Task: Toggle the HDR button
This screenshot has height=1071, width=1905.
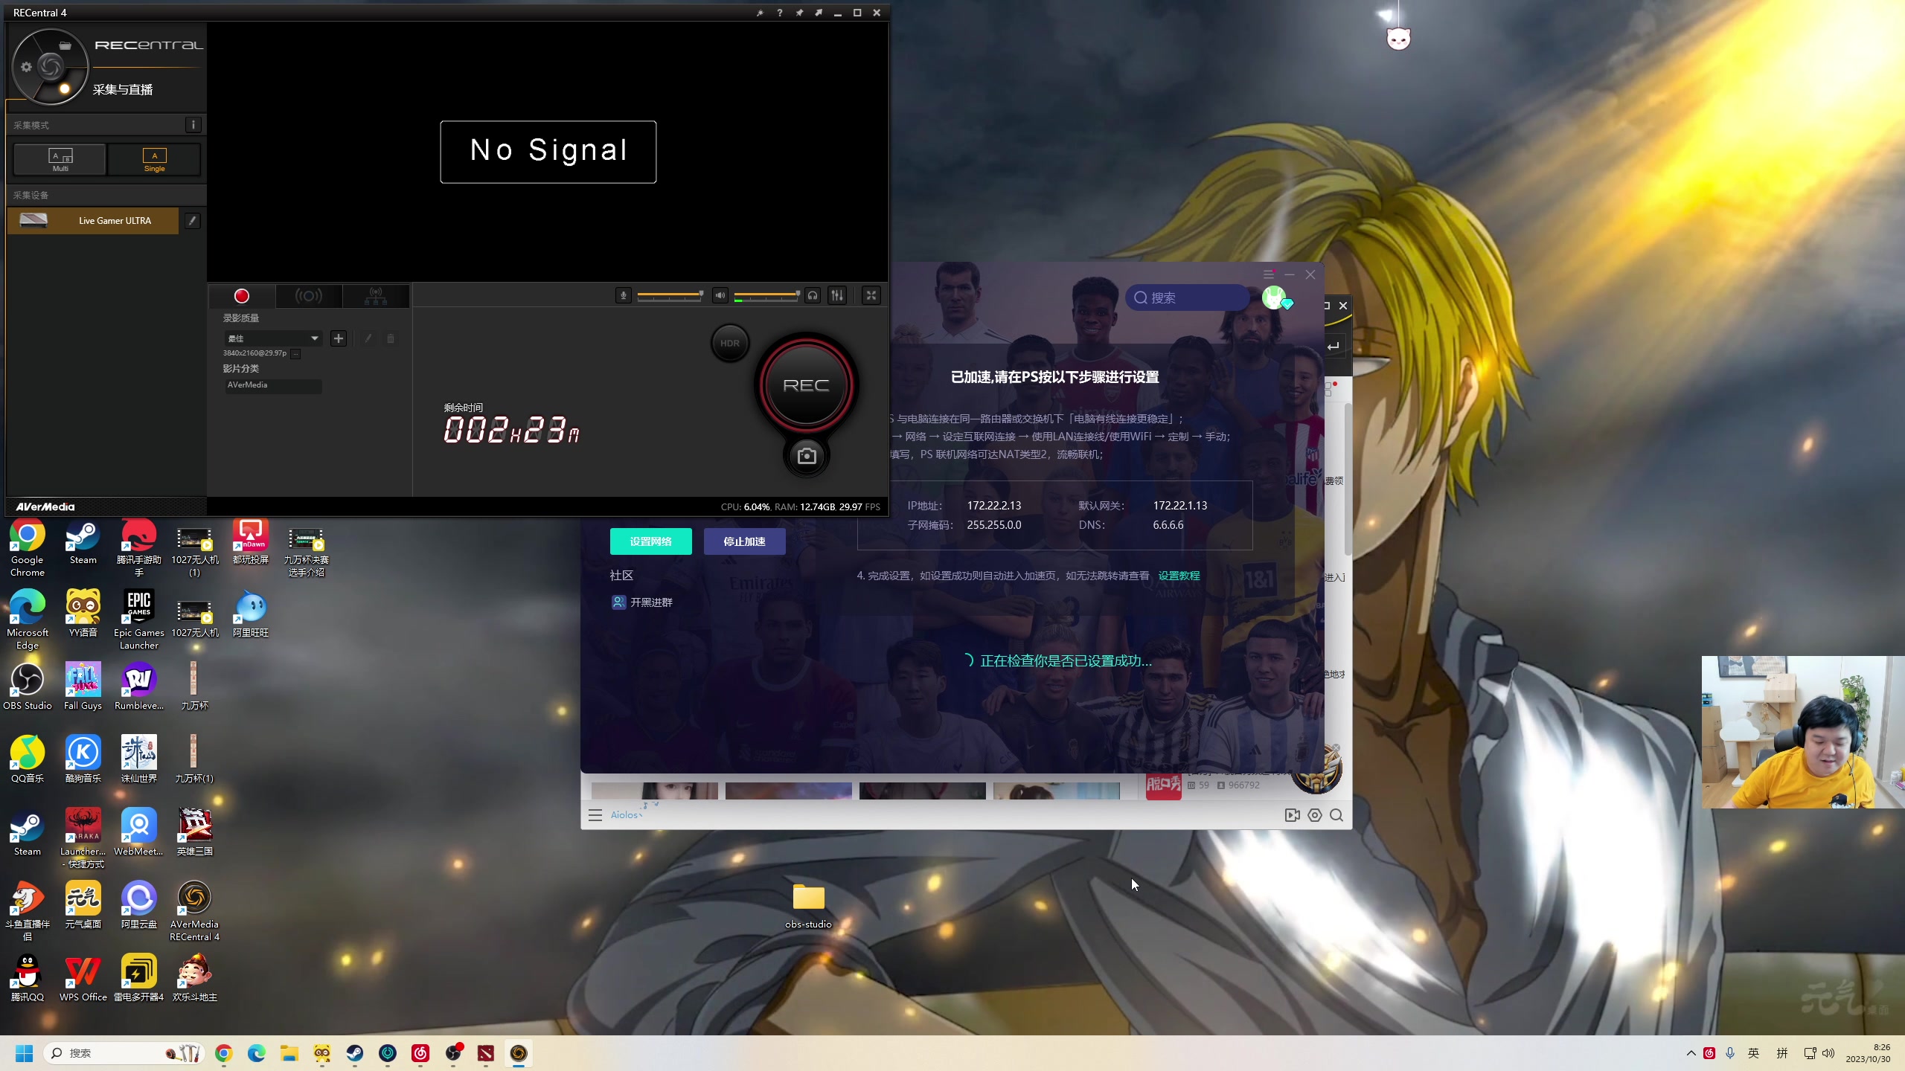Action: coord(729,344)
